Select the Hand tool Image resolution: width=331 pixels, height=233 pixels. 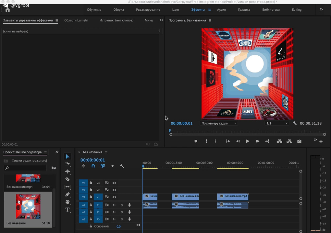pyautogui.click(x=67, y=202)
